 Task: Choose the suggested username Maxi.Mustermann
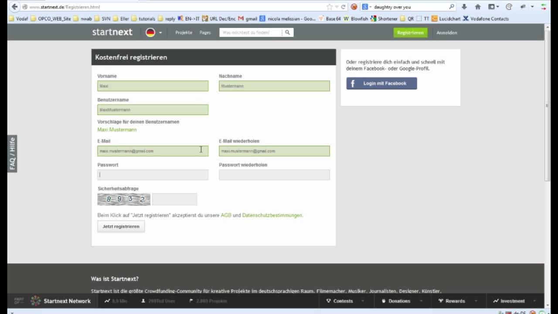[117, 130]
